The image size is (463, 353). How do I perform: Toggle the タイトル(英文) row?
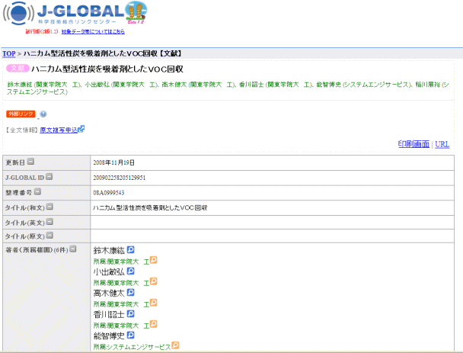click(x=49, y=222)
